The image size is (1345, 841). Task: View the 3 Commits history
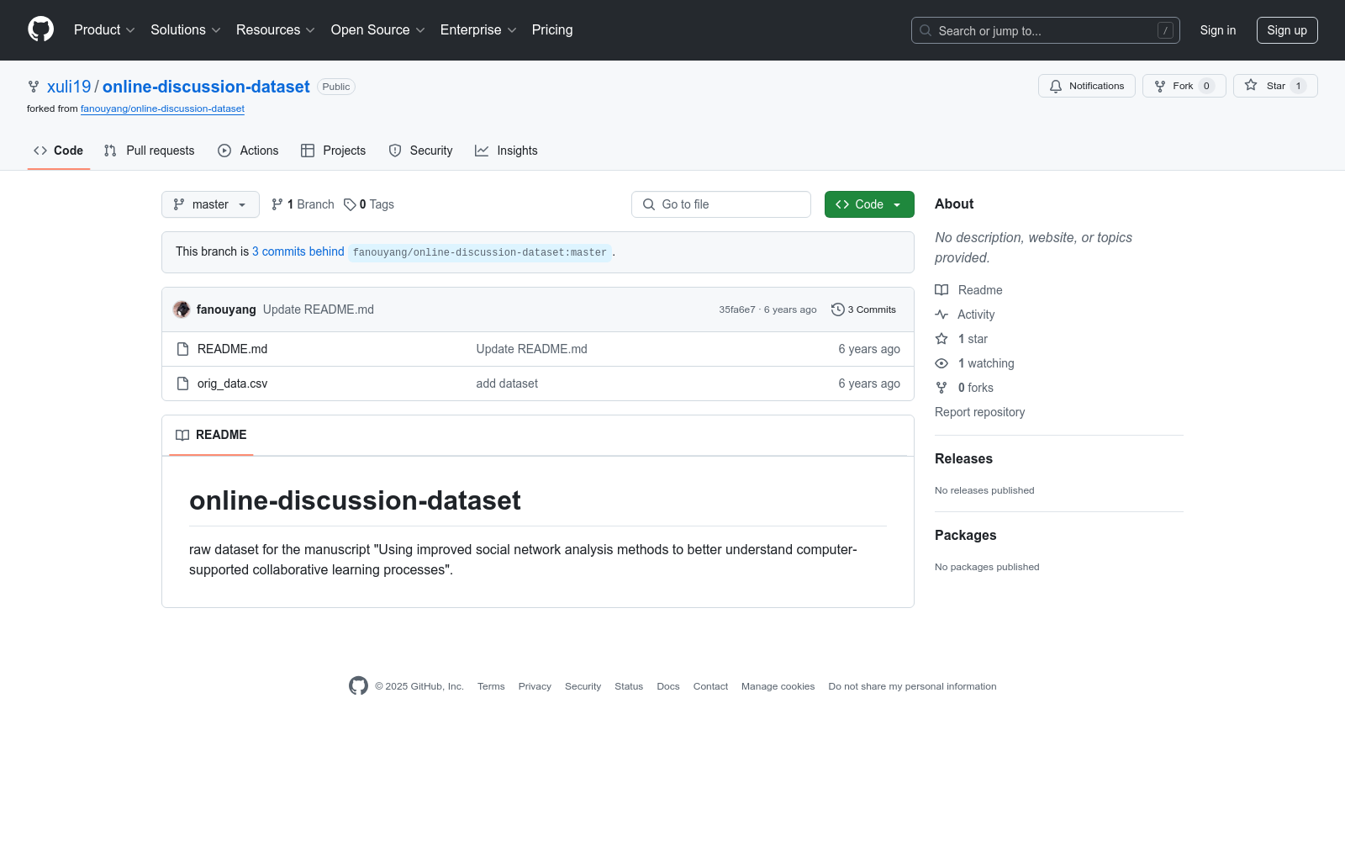click(863, 309)
